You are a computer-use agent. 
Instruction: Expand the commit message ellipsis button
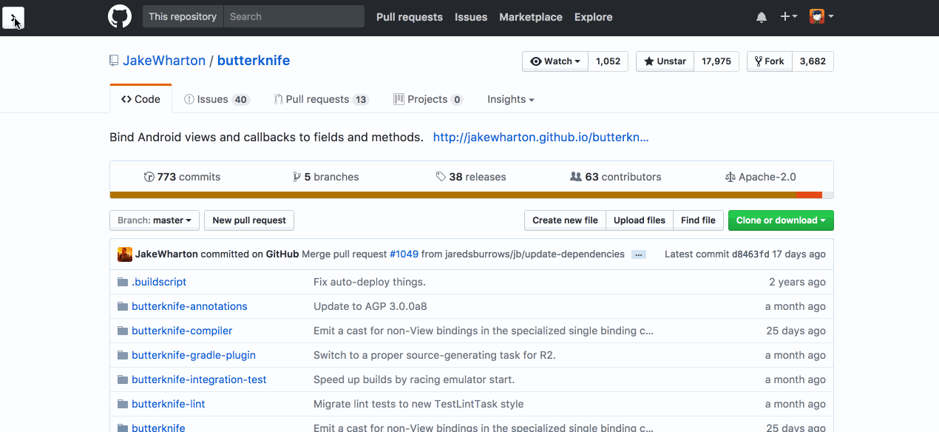pyautogui.click(x=640, y=254)
